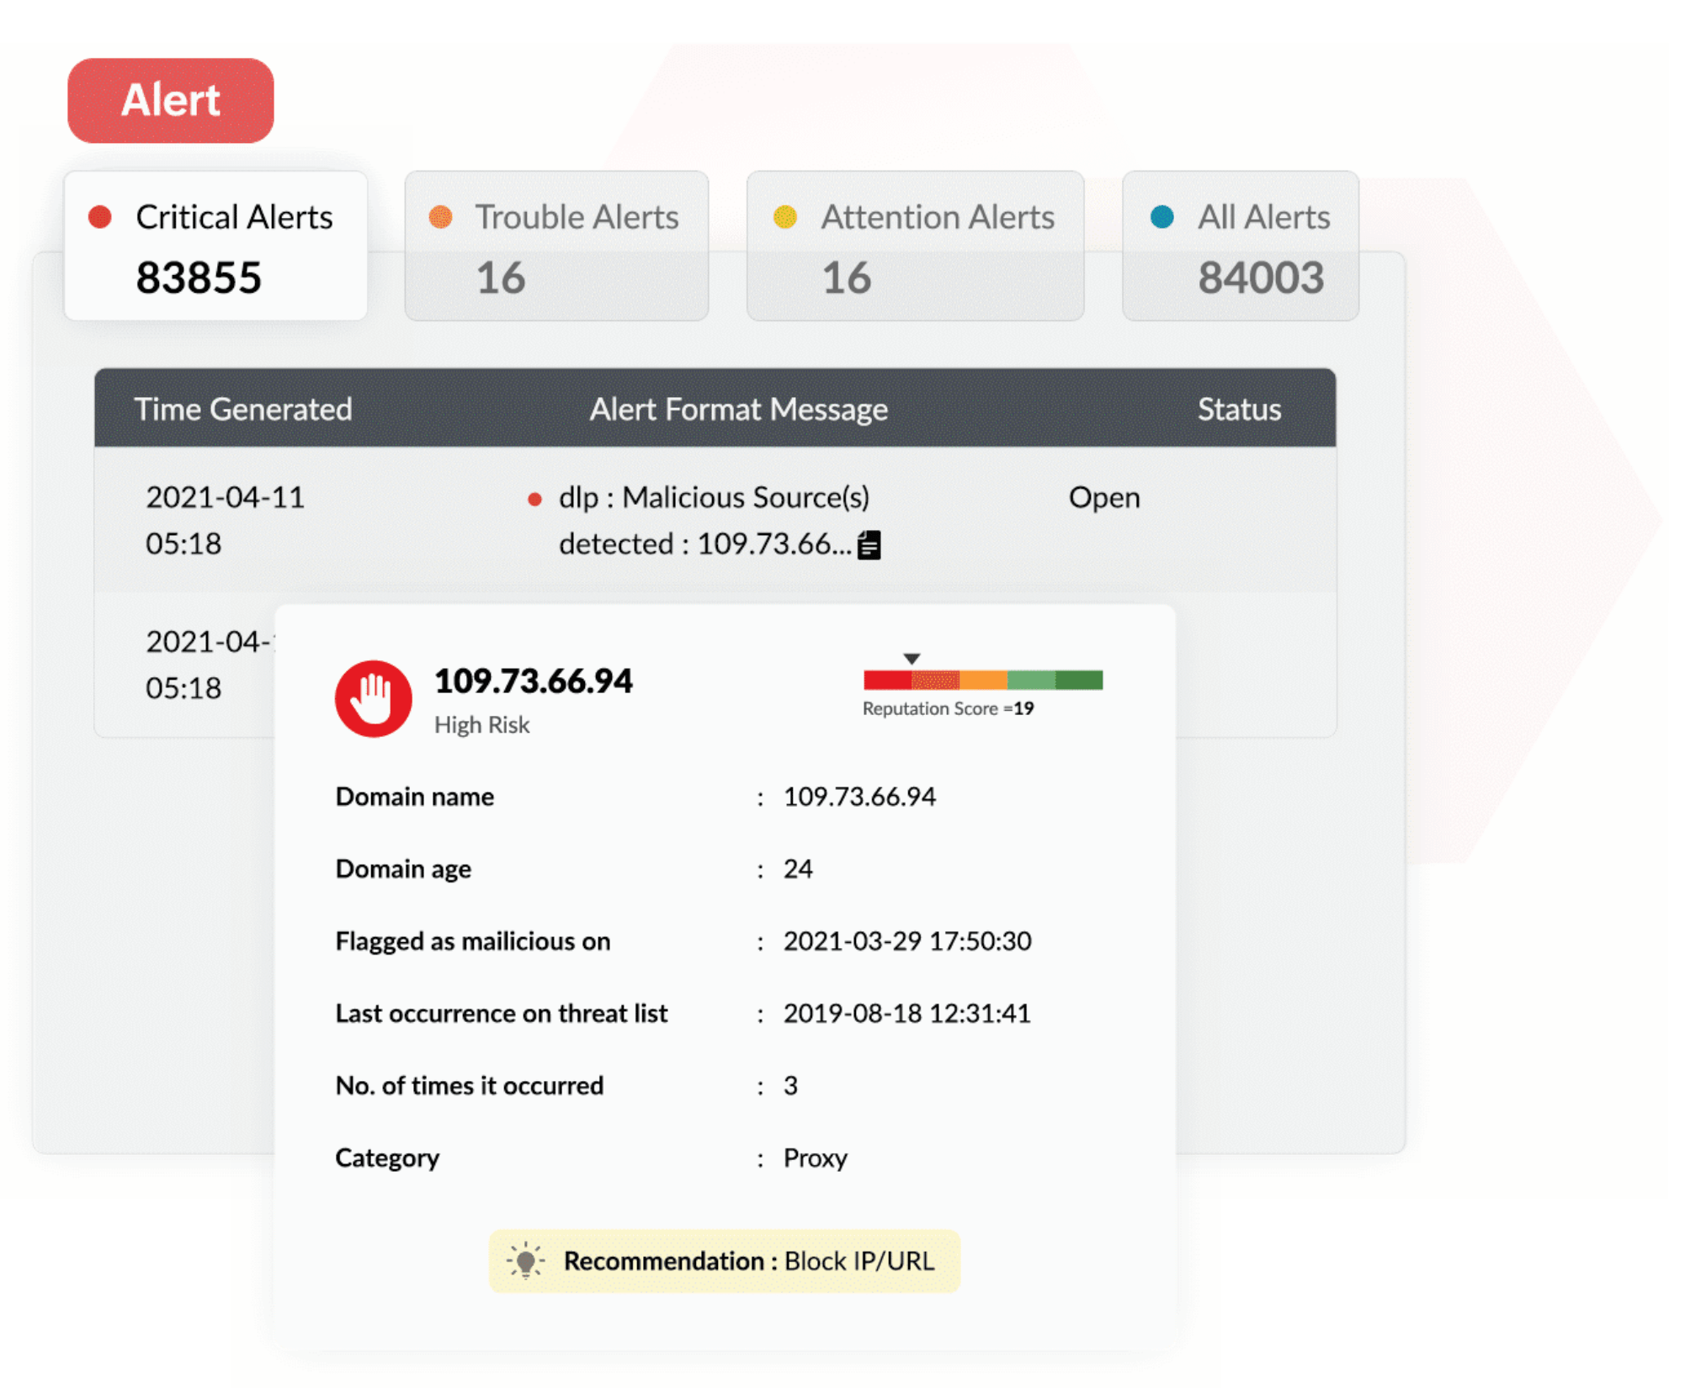Click the Last occurrence on threat list label
Image resolution: width=1685 pixels, height=1388 pixels.
click(502, 1014)
